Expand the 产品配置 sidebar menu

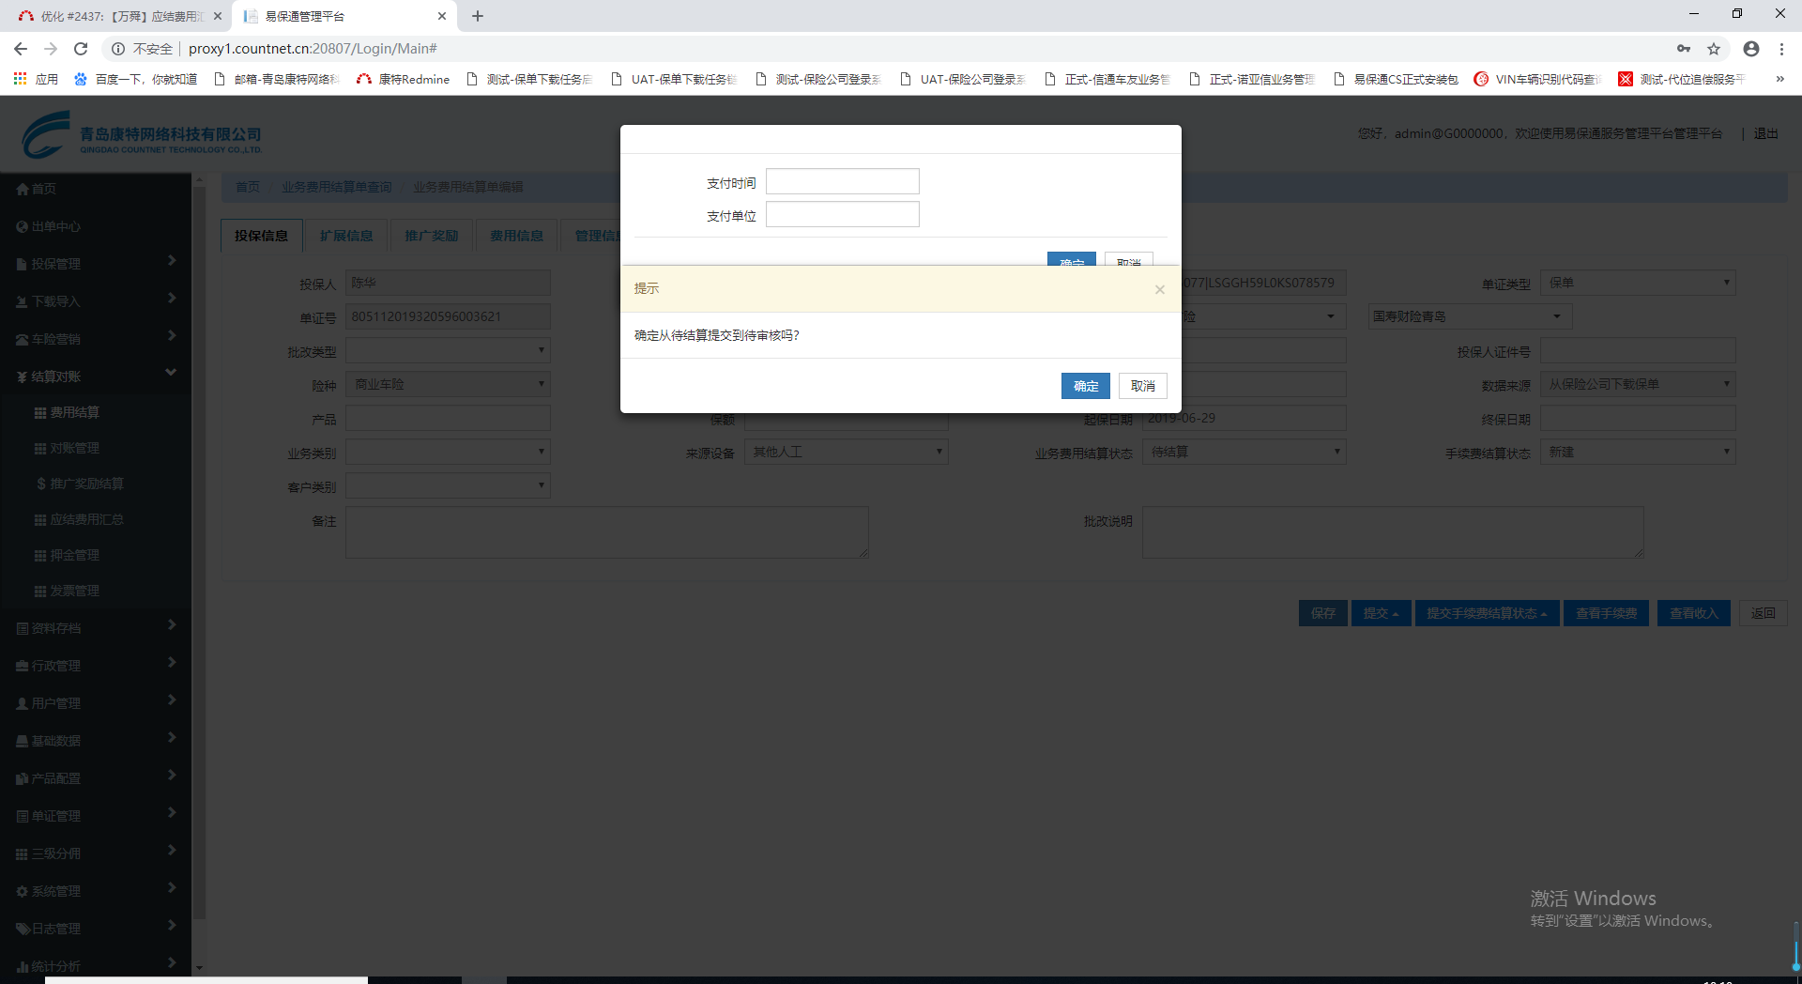96,778
